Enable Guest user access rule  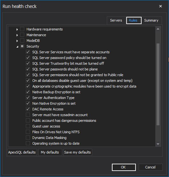pyautogui.click(x=28, y=126)
